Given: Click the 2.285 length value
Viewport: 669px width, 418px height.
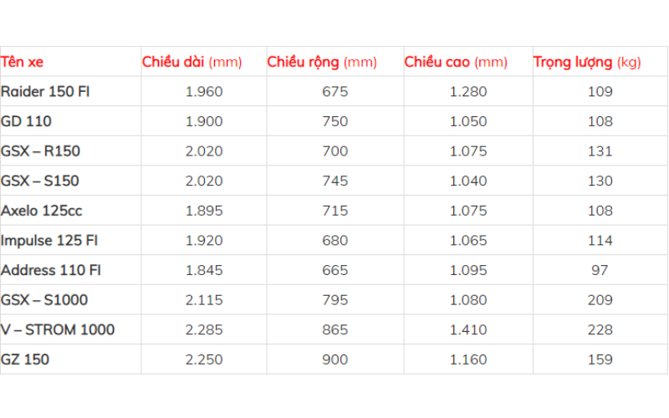Looking at the screenshot, I should click(203, 329).
